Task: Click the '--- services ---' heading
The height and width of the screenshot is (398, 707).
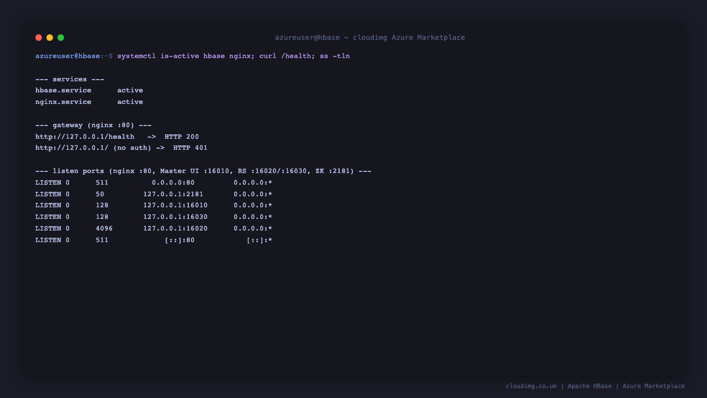Action: [70, 80]
